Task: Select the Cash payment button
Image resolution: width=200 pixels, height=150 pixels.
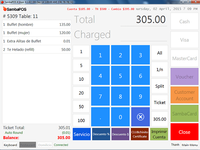Action: (184, 21)
